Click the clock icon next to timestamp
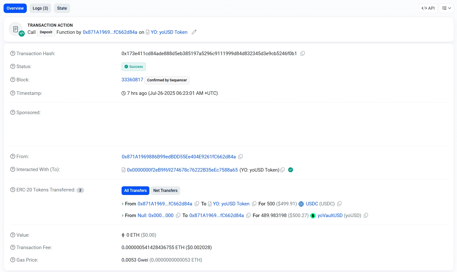Image resolution: width=457 pixels, height=272 pixels. (124, 93)
